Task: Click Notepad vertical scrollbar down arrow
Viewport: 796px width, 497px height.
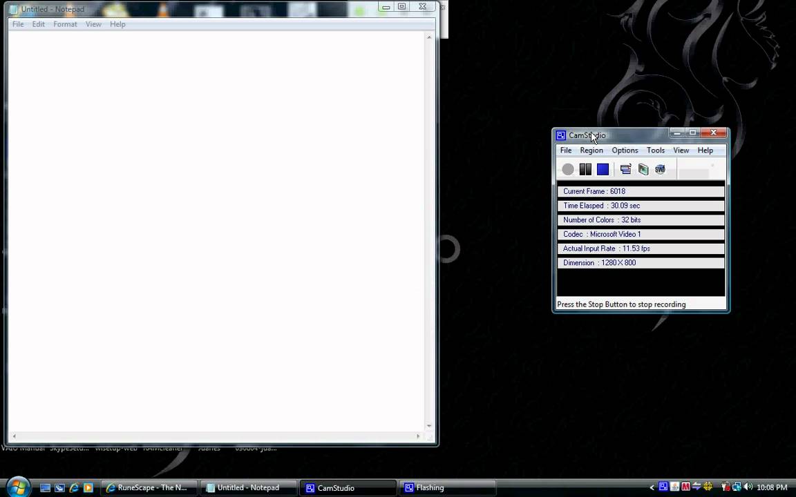Action: click(x=430, y=426)
